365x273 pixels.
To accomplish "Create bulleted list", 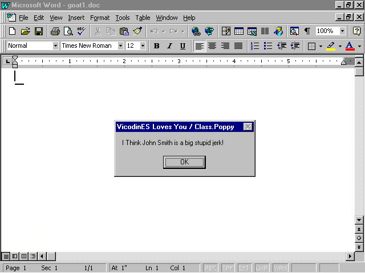I will point(268,45).
